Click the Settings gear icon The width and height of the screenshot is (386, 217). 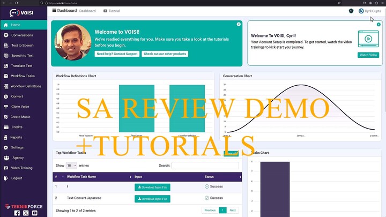6,148
